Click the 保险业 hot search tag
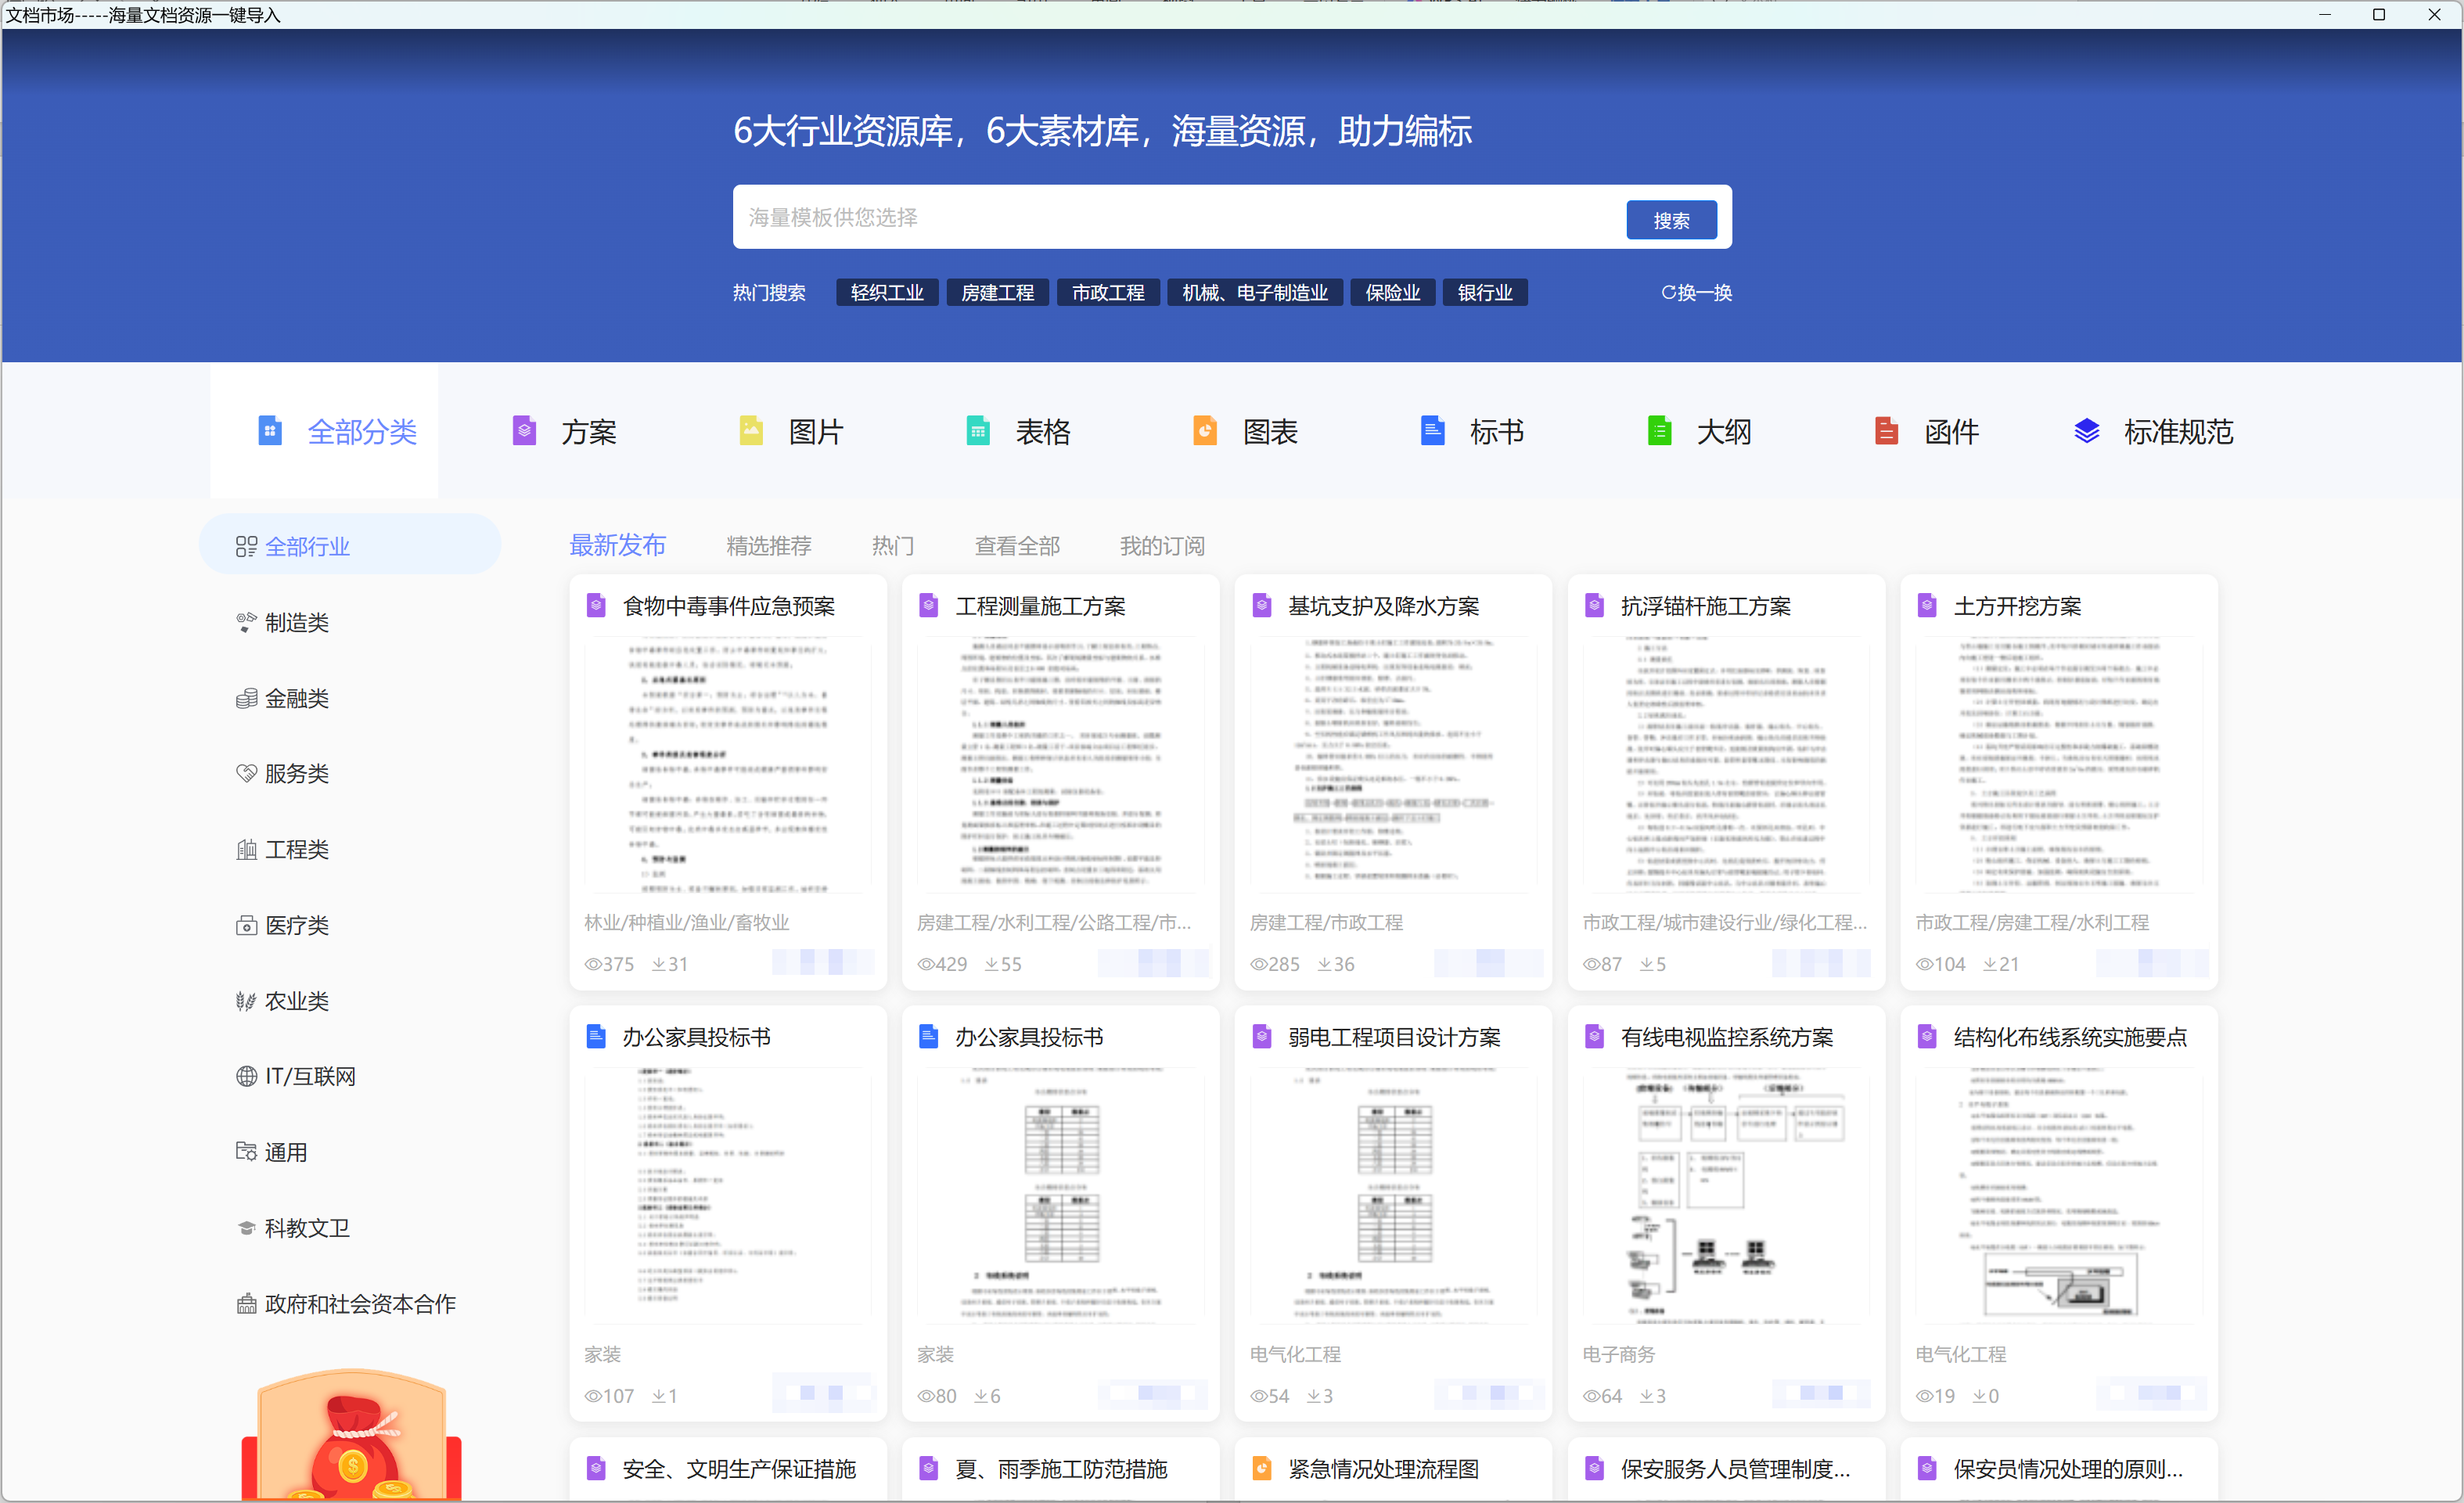Screen dimensions: 2464x1503 click(x=1392, y=293)
